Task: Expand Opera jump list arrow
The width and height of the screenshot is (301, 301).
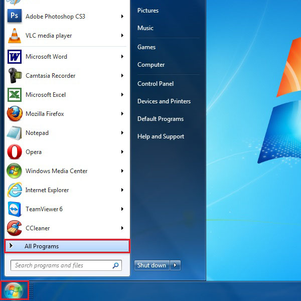Action: (x=122, y=152)
